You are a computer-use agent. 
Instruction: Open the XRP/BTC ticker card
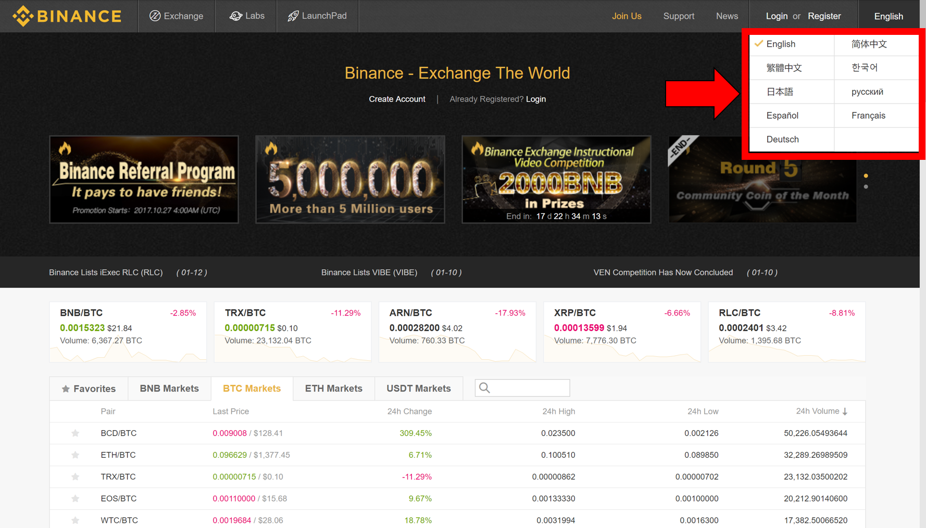click(622, 332)
